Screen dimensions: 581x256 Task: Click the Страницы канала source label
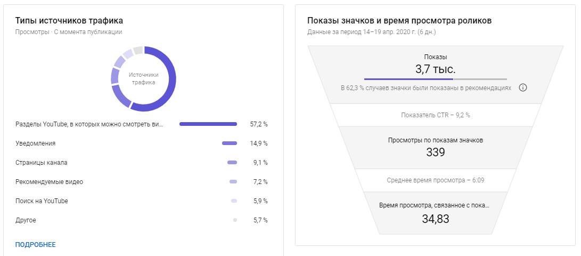(42, 163)
